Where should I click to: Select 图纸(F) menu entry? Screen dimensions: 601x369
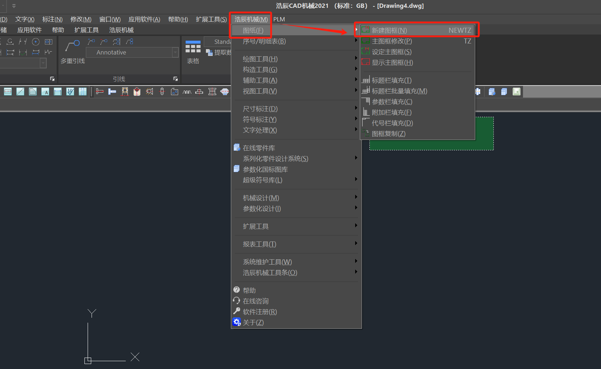point(296,31)
